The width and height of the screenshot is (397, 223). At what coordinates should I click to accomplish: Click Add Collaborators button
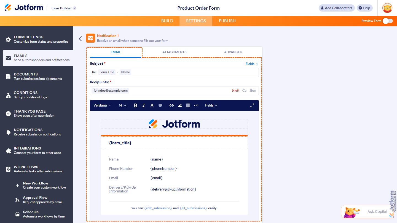coord(336,8)
